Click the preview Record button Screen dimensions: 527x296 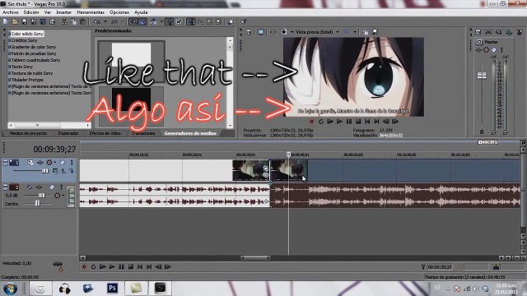point(311,122)
